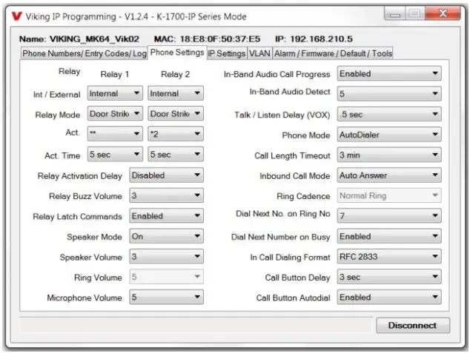Click the Disconnect button

tap(413, 325)
